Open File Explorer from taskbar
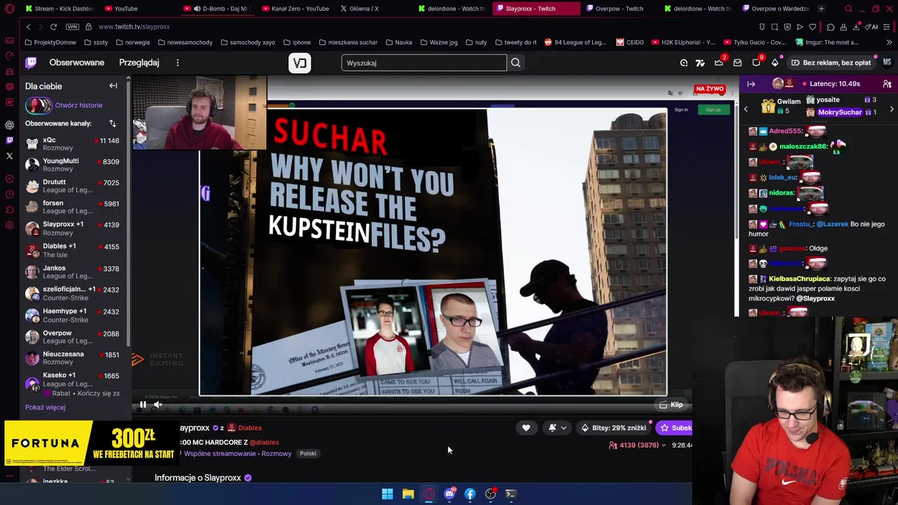898x505 pixels. 408,494
